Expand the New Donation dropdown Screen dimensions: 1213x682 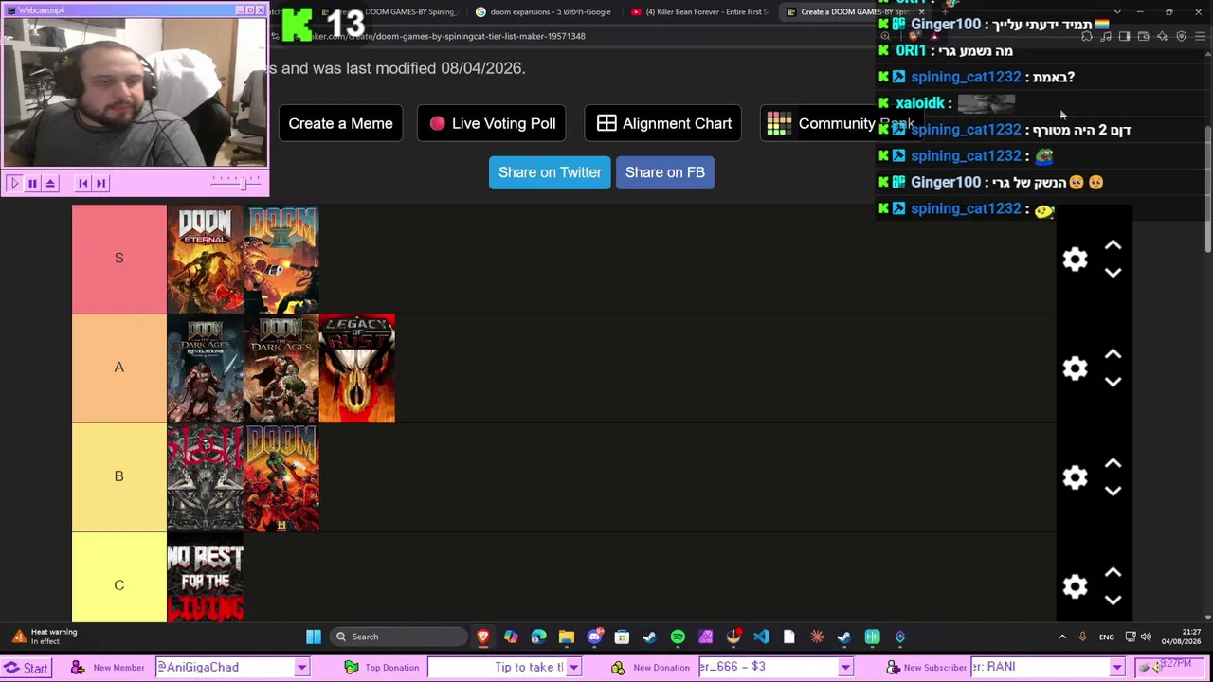(x=845, y=668)
